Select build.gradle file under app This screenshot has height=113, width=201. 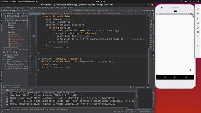point(17,30)
